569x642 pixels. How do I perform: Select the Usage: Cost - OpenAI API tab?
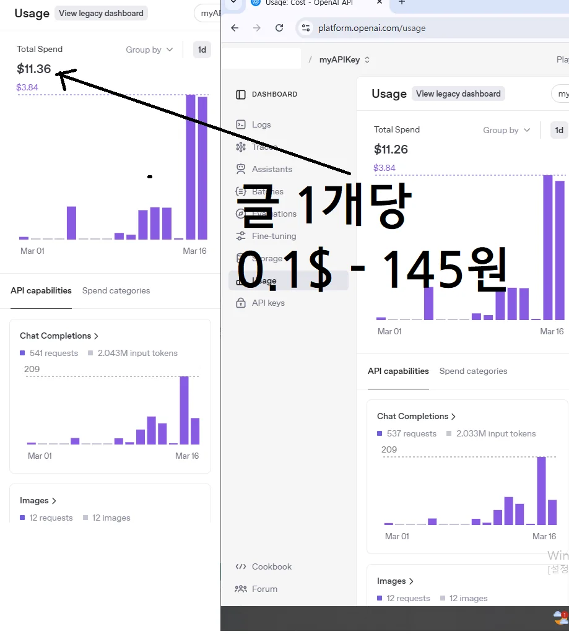[309, 3]
